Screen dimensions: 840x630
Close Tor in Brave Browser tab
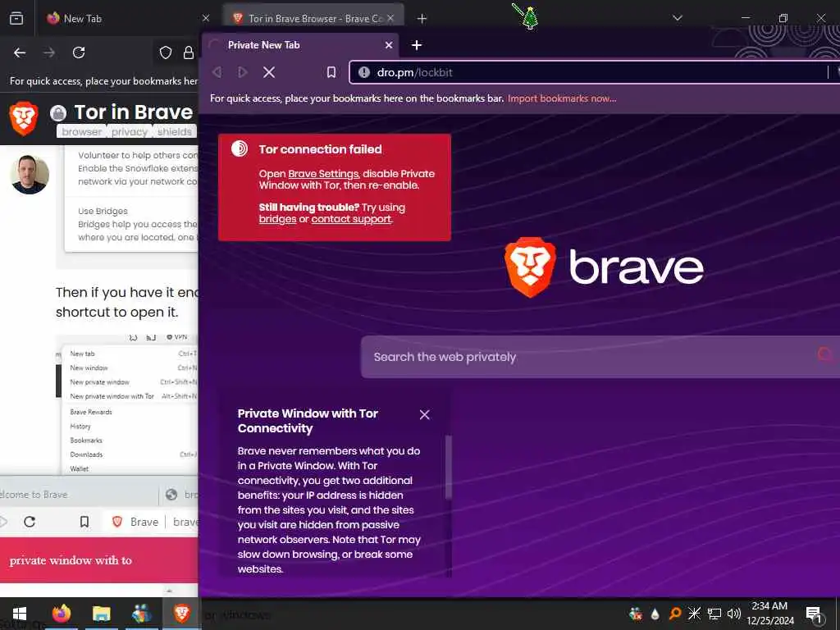[x=390, y=18]
